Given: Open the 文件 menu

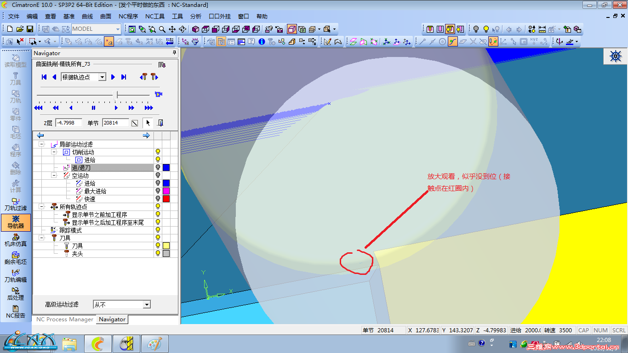Looking at the screenshot, I should click(14, 17).
